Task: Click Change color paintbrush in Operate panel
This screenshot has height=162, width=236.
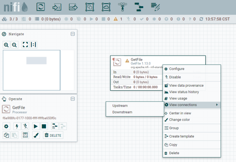Action: tap(36, 135)
